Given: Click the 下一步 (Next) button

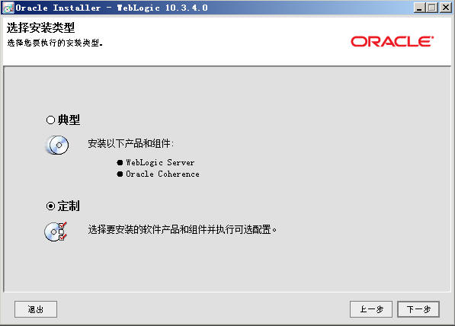Looking at the screenshot, I should tap(418, 309).
